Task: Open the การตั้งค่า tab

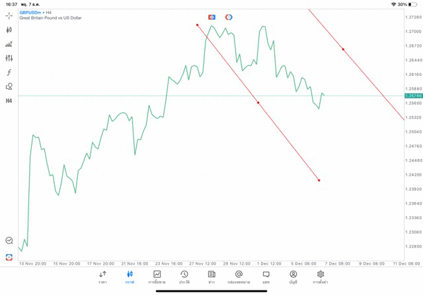Action: coord(321,277)
